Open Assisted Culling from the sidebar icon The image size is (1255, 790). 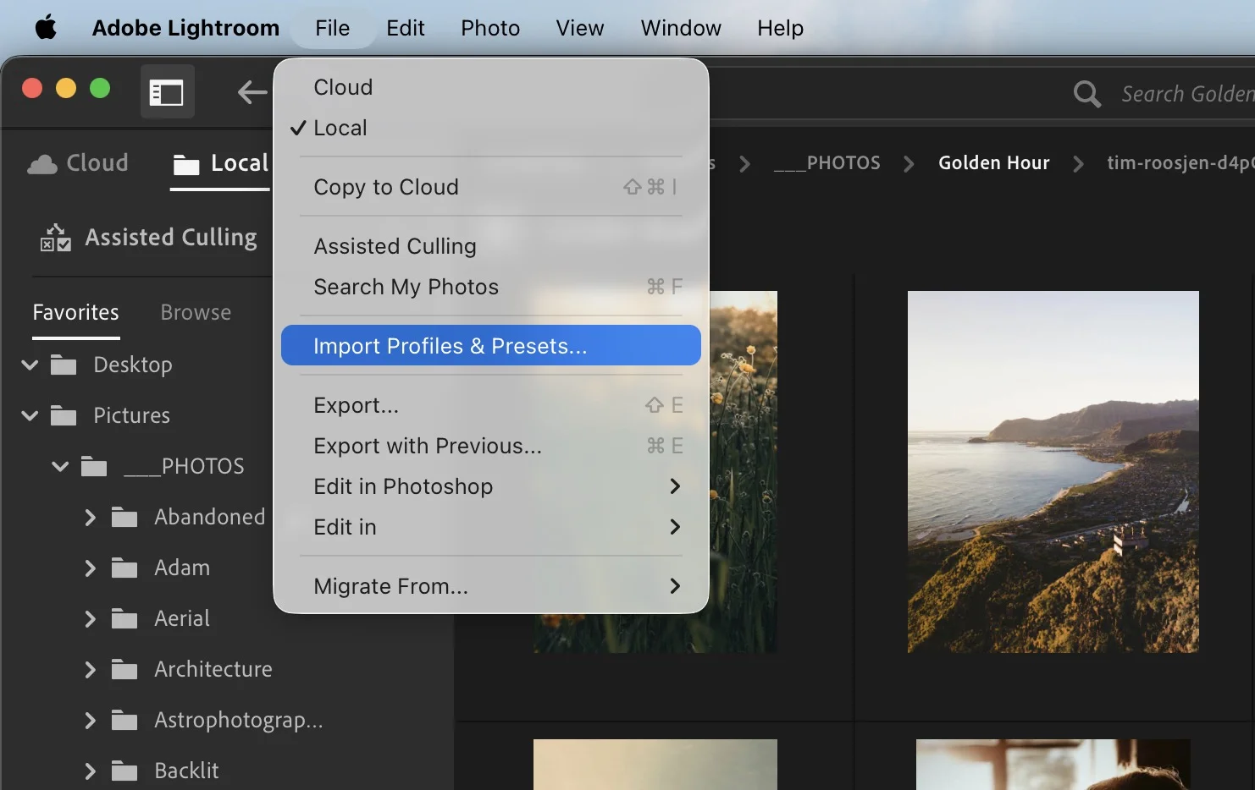tap(54, 238)
